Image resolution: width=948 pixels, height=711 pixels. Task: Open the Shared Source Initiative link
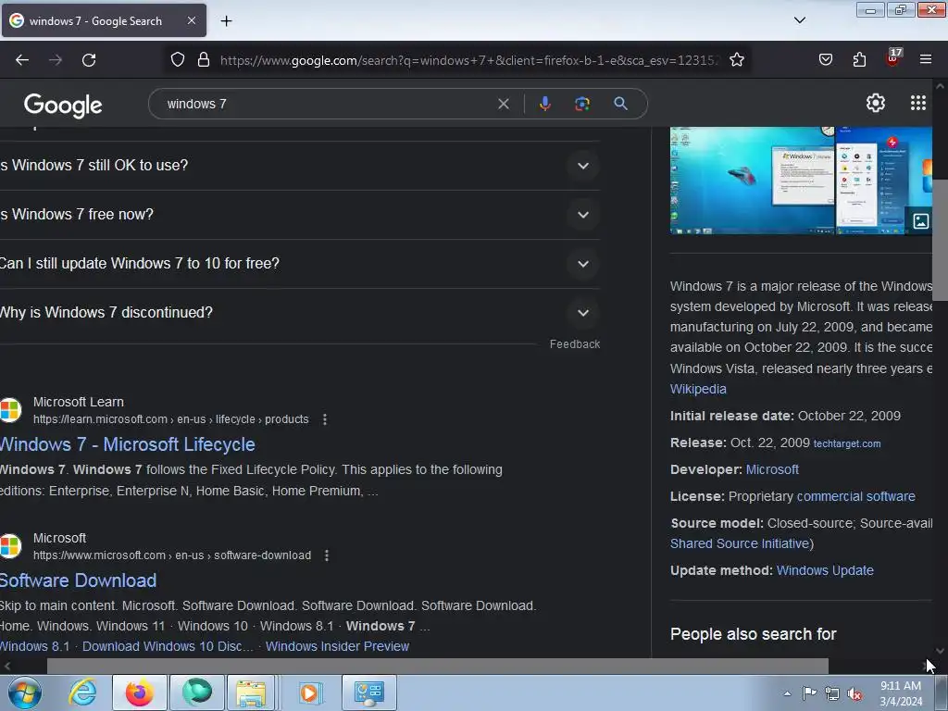click(740, 543)
